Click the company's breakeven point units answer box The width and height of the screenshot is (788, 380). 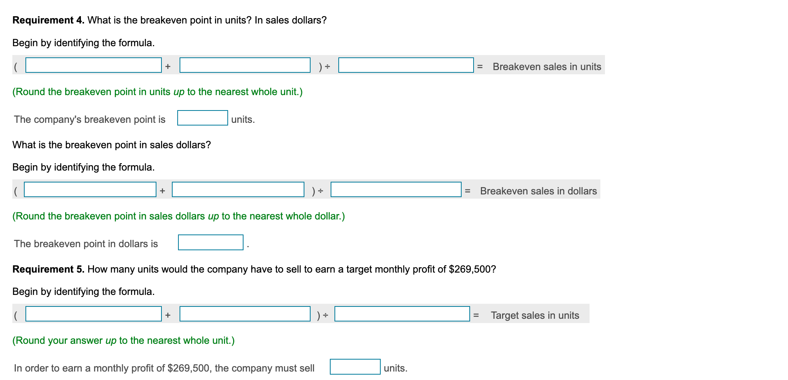coord(202,119)
